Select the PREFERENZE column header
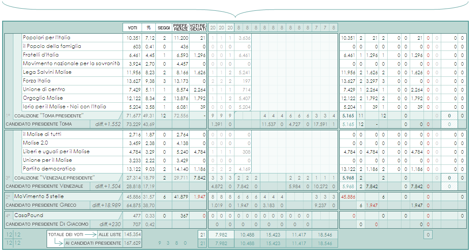This screenshot has height=252, width=471. [180, 28]
